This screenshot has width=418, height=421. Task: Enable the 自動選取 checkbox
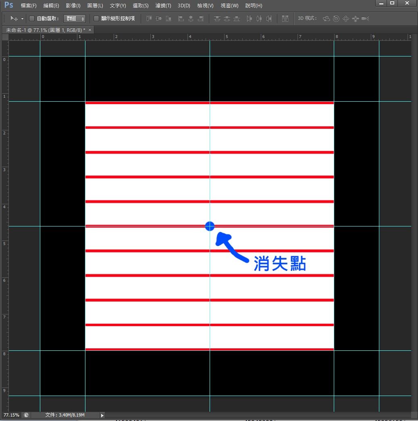click(x=32, y=19)
